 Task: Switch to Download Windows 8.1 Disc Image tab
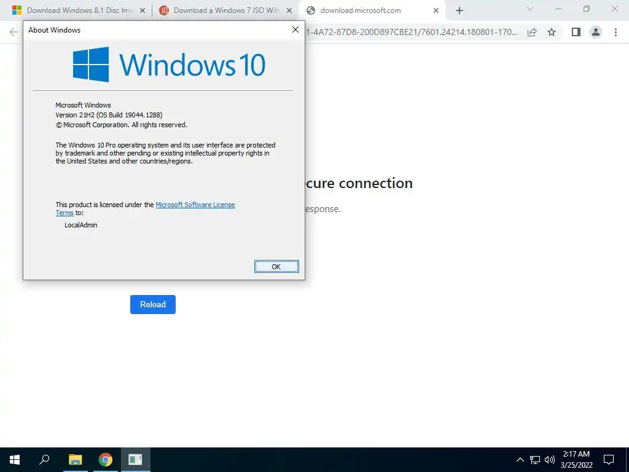pyautogui.click(x=79, y=10)
